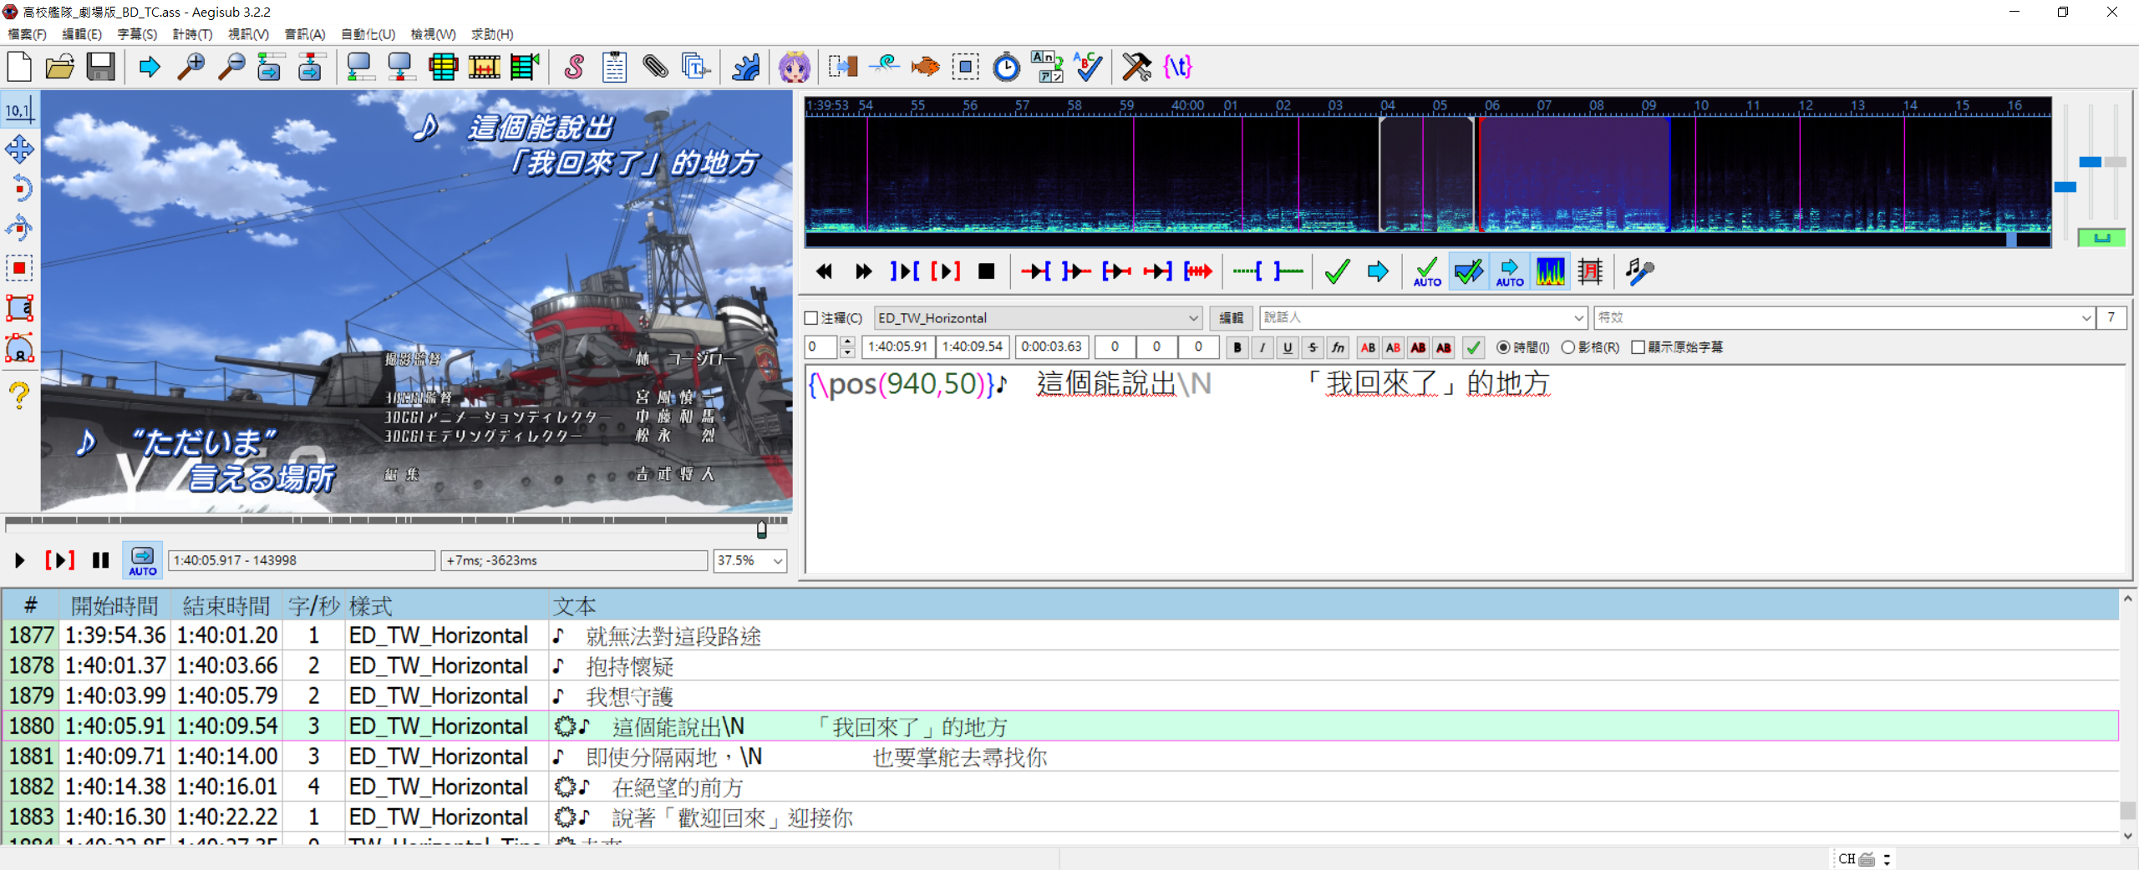
Task: Select the 影格 frame radio button
Action: click(x=1568, y=347)
